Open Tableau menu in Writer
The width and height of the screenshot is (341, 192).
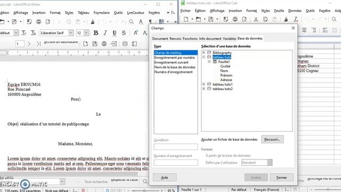[x=84, y=13]
